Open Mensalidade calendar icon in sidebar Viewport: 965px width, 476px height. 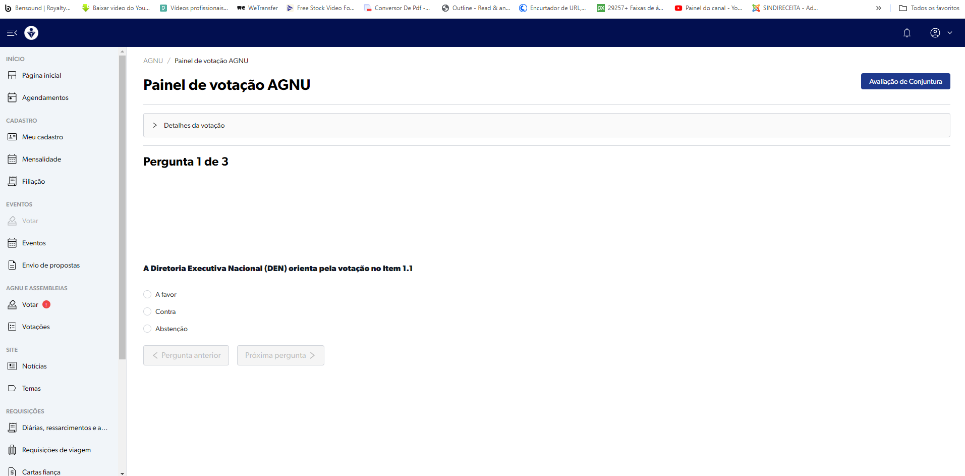[12, 160]
